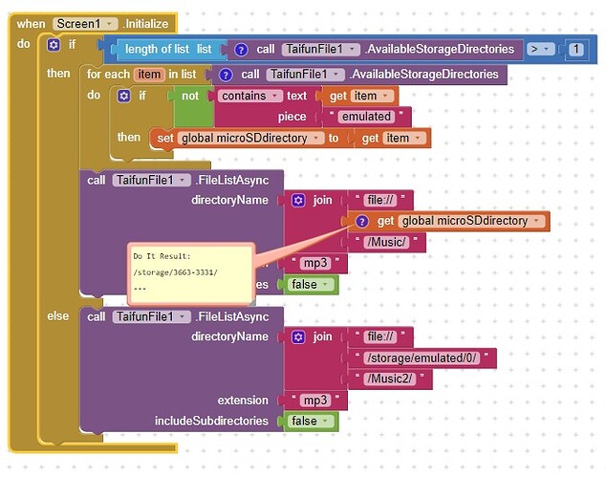Click the question mark icon in the for each row
606x477 pixels.
225,74
